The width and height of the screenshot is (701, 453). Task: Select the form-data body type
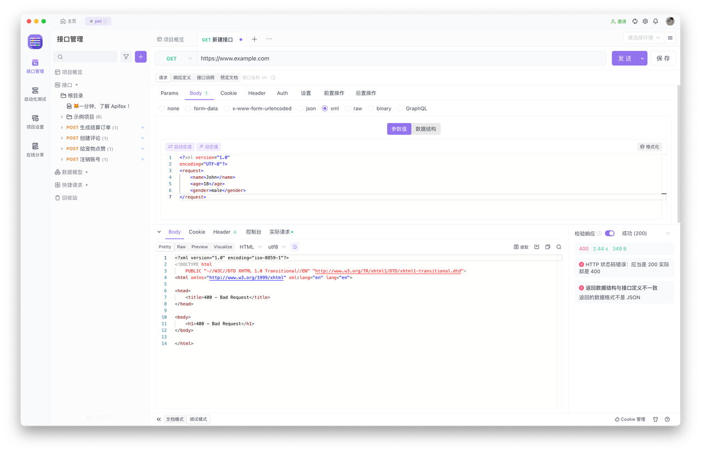[201, 108]
